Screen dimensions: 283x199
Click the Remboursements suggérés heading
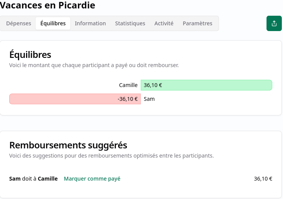click(68, 145)
